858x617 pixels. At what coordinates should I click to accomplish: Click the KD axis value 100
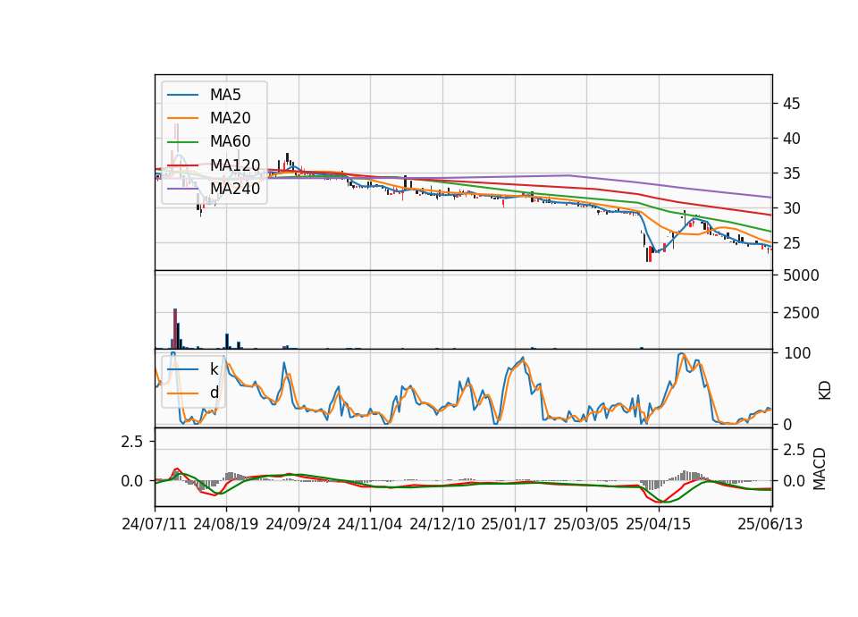pos(796,353)
